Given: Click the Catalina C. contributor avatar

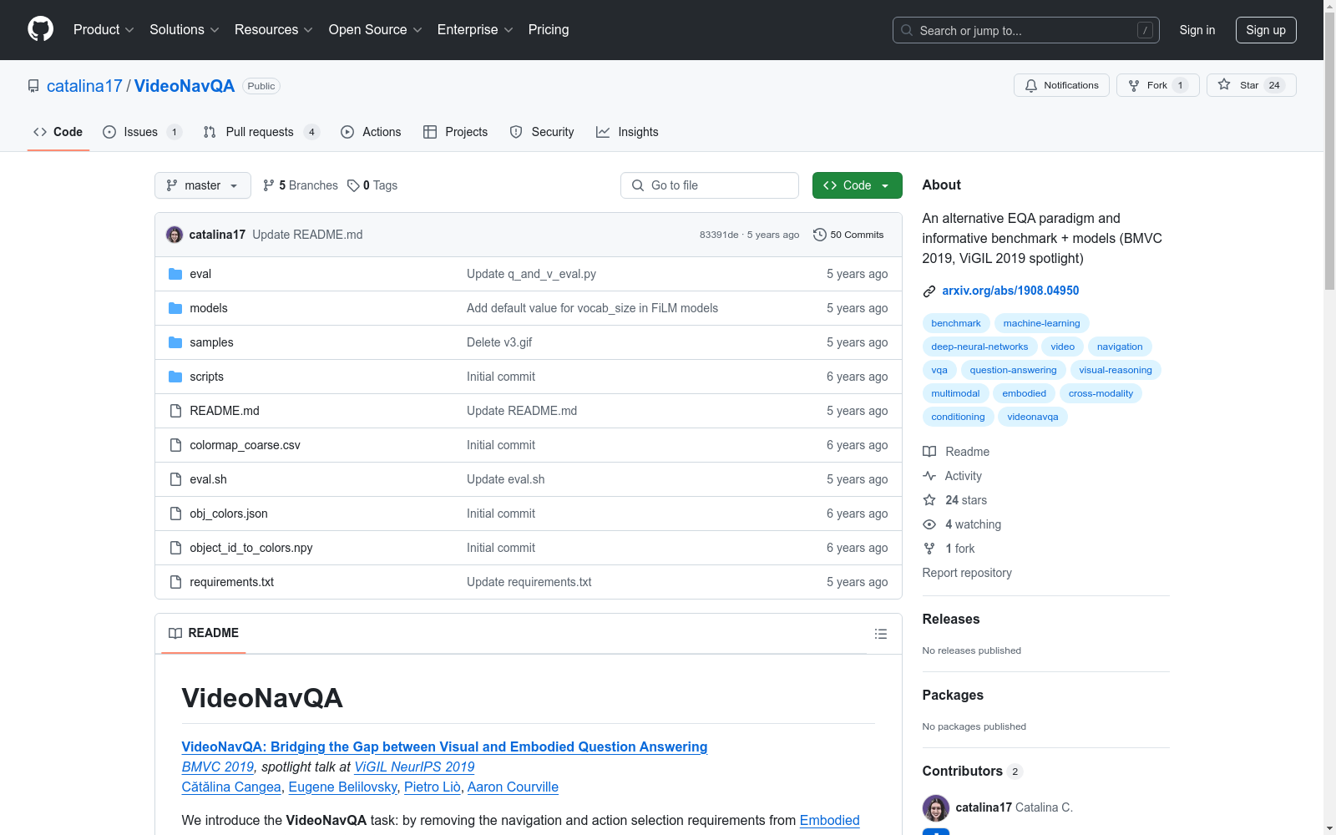Looking at the screenshot, I should point(935,807).
